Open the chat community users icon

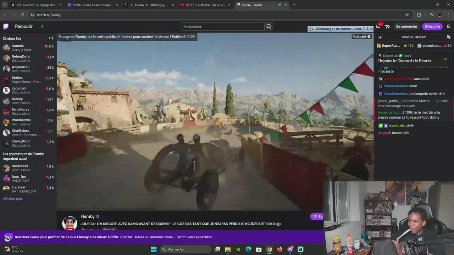click(448, 37)
